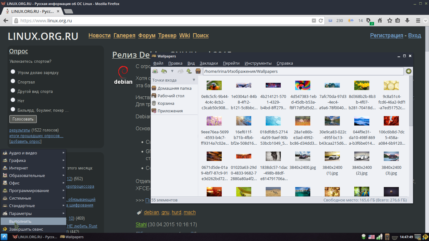This screenshot has width=429, height=241.
Task: Click the home folder toolbar icon
Action: coord(198,71)
